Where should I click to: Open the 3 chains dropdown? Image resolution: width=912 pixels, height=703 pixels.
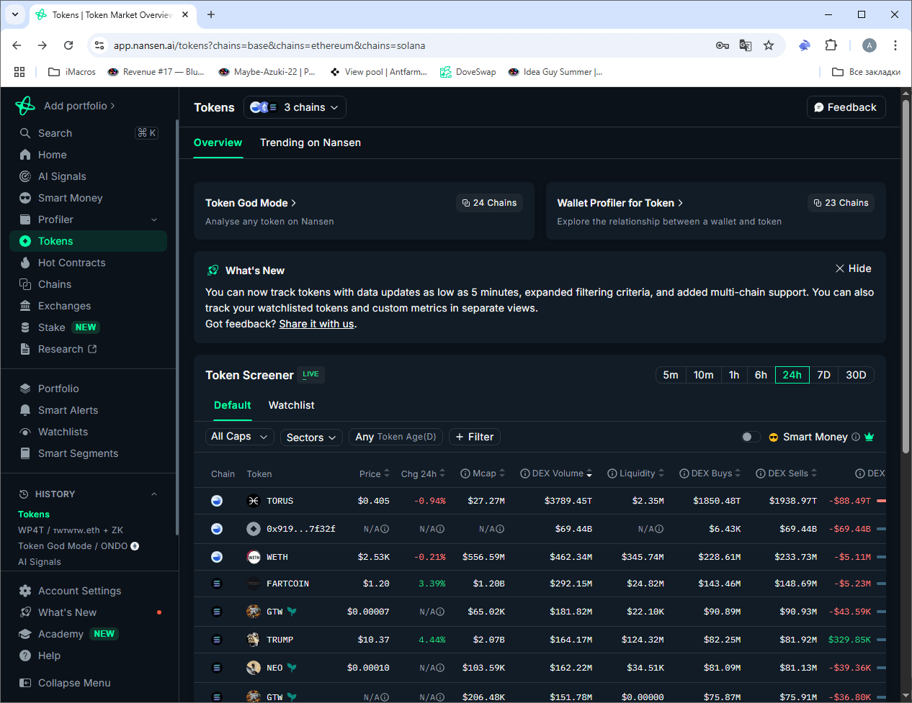(295, 107)
